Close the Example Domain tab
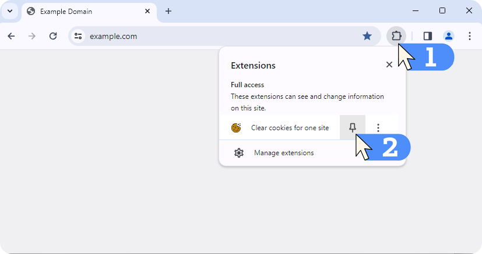Image resolution: width=482 pixels, height=254 pixels. [147, 11]
